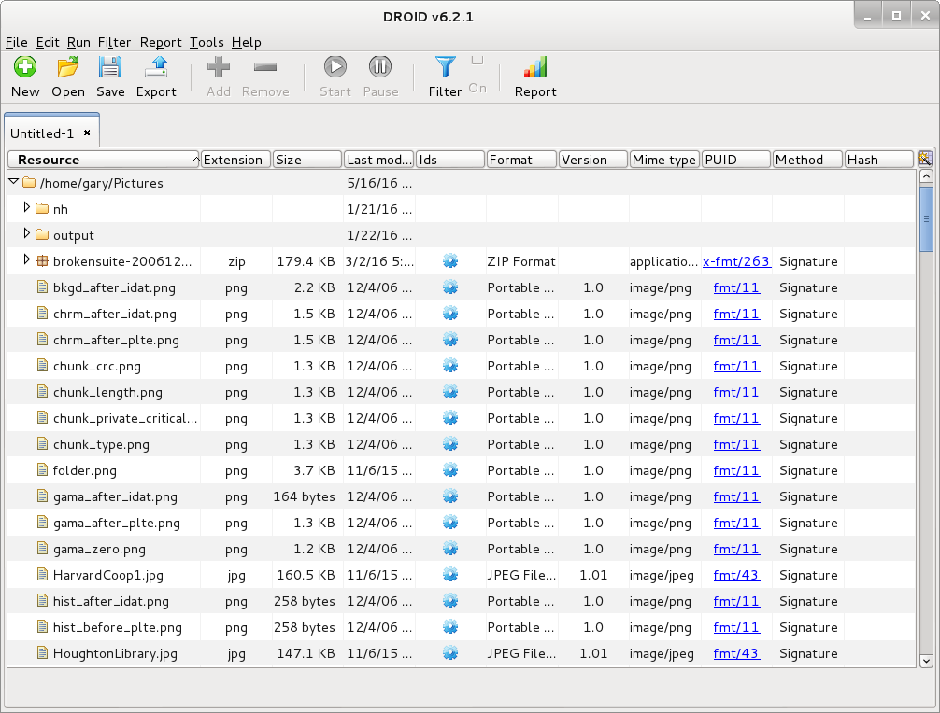
Task: Open the x-fmt/263 PUID link
Action: coord(736,261)
